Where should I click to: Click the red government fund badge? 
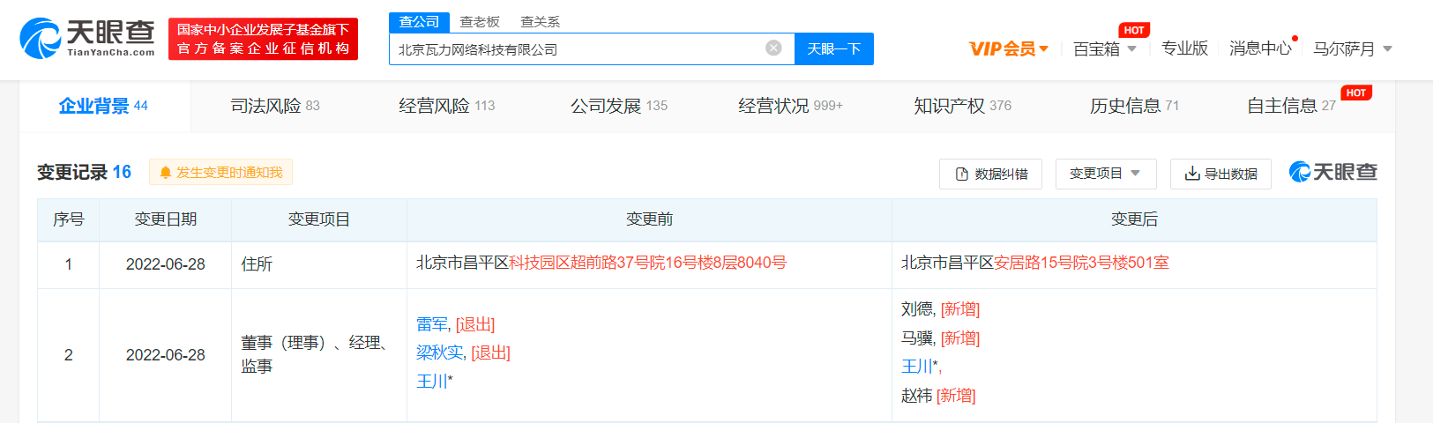[263, 39]
